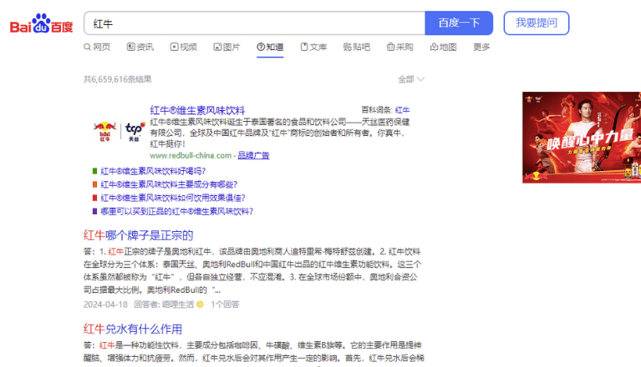Click the www.redbull-china.com URL

[191, 155]
